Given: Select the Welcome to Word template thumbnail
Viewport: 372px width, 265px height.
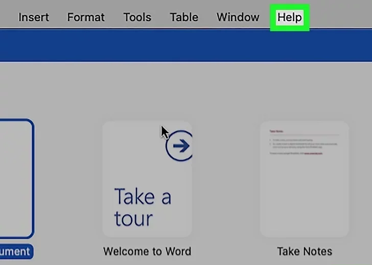Looking at the screenshot, I should coord(147,179).
